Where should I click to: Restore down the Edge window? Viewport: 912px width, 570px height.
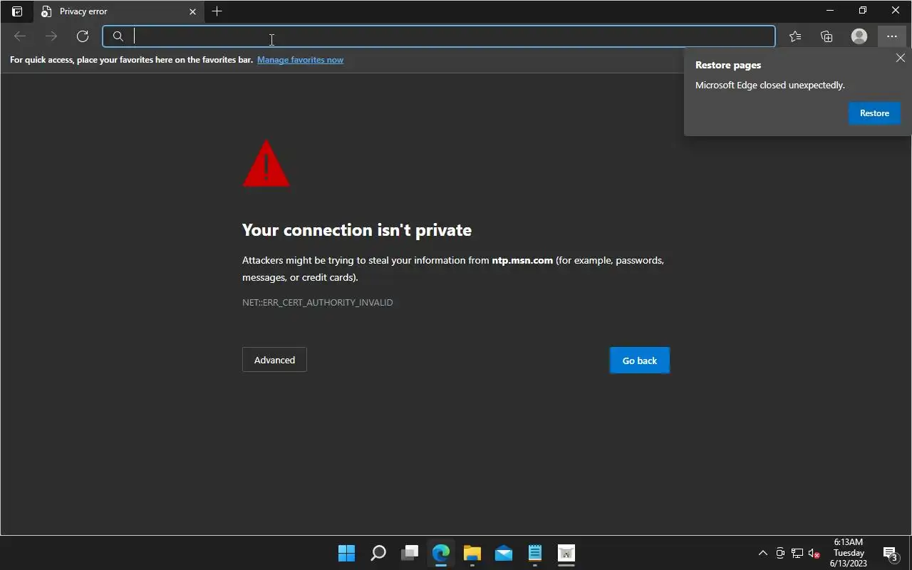863,11
